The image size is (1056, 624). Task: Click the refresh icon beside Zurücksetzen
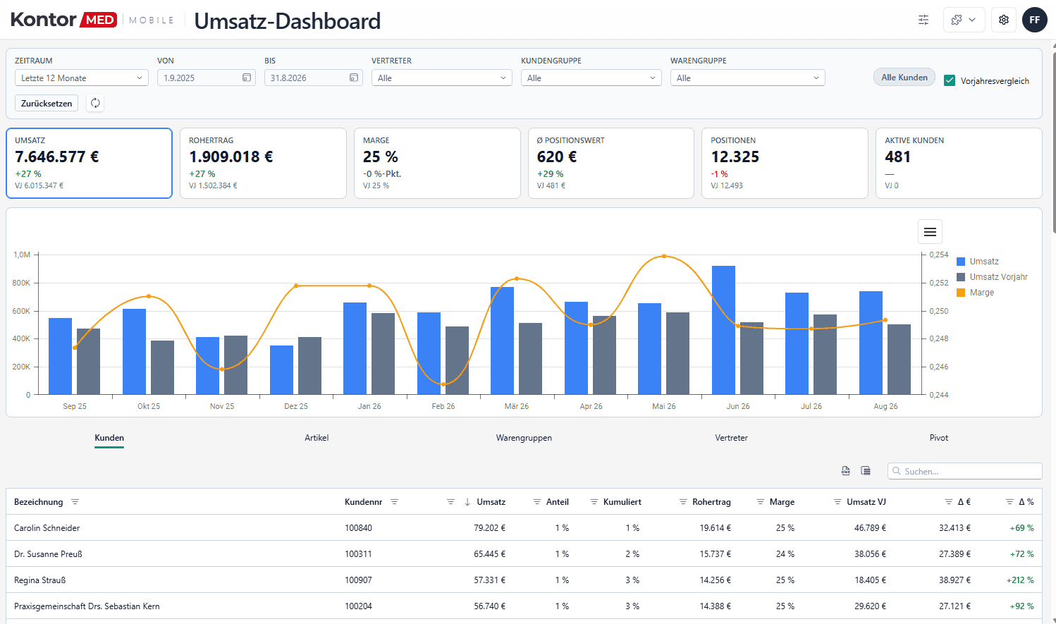(95, 103)
